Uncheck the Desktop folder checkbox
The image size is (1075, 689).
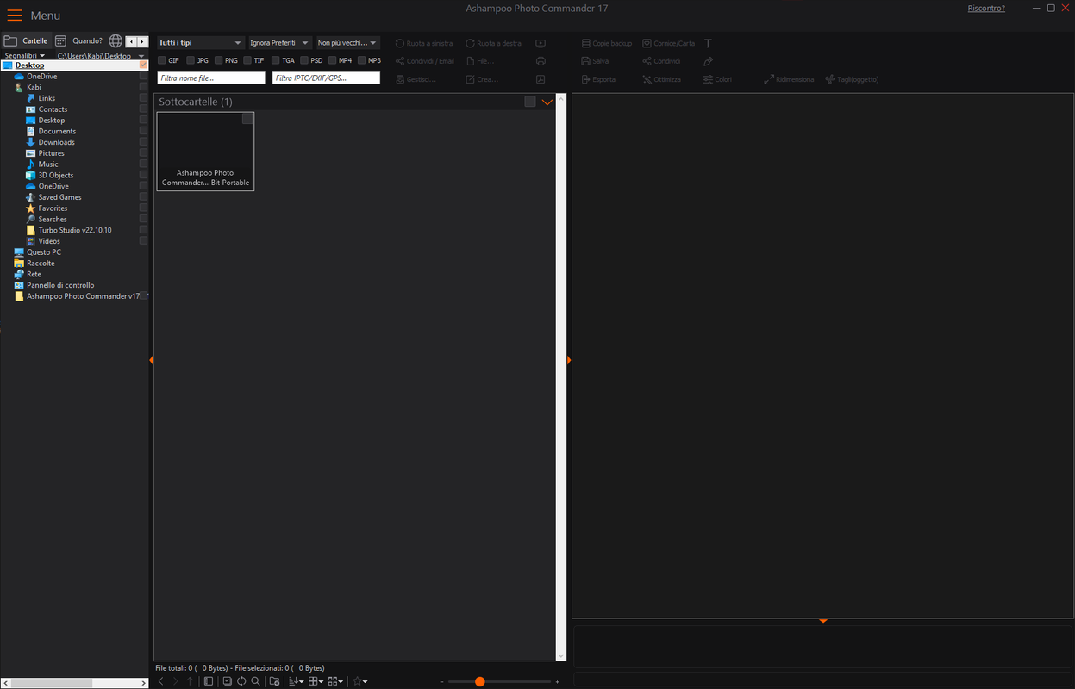coord(143,65)
